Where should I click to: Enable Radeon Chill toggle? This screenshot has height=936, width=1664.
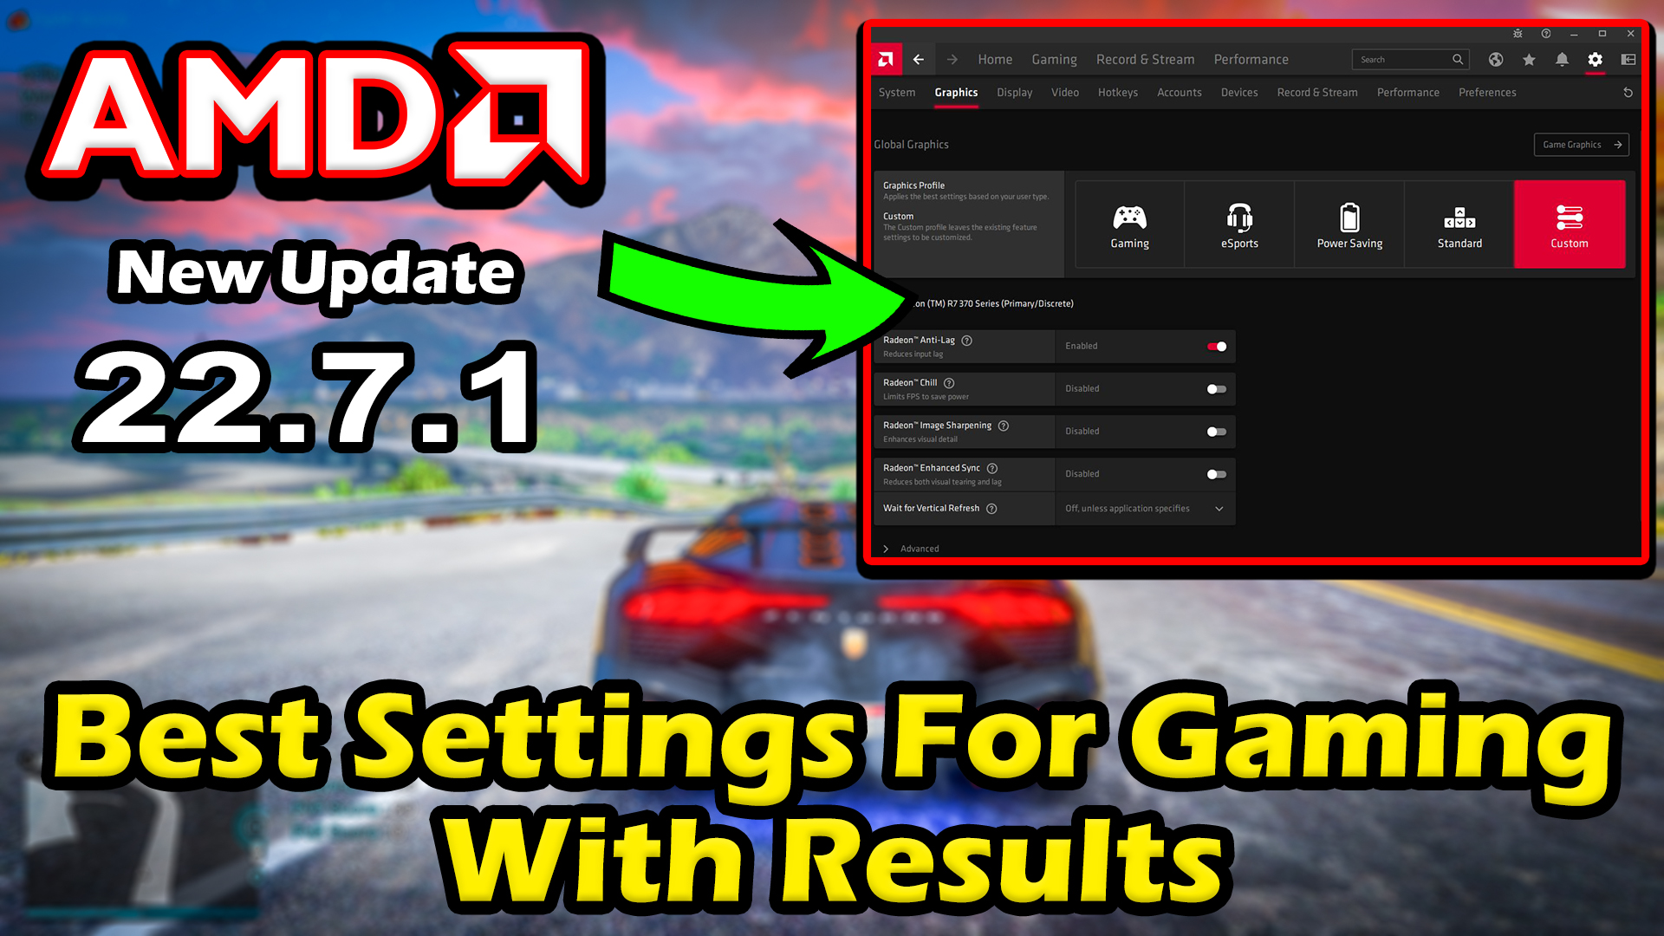tap(1216, 388)
